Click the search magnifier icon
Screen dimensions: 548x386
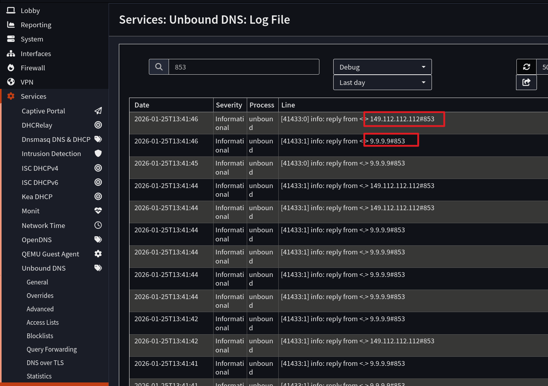[x=159, y=66]
